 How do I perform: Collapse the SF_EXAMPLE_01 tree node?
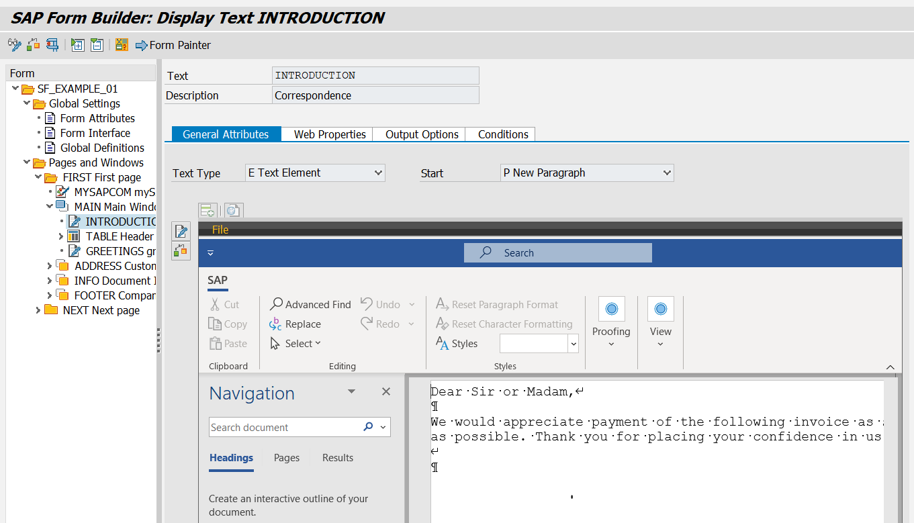coord(15,89)
